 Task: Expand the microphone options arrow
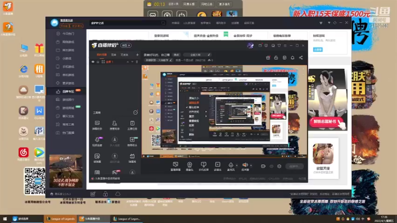pyautogui.click(x=237, y=166)
